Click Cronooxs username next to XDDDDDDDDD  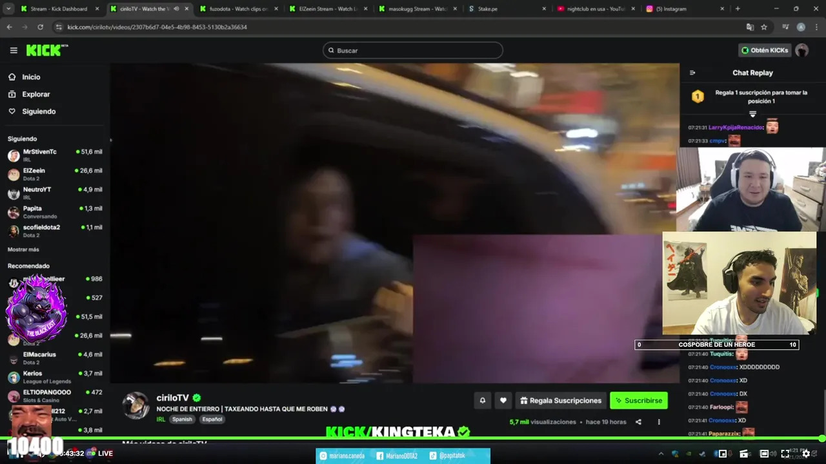(x=723, y=367)
